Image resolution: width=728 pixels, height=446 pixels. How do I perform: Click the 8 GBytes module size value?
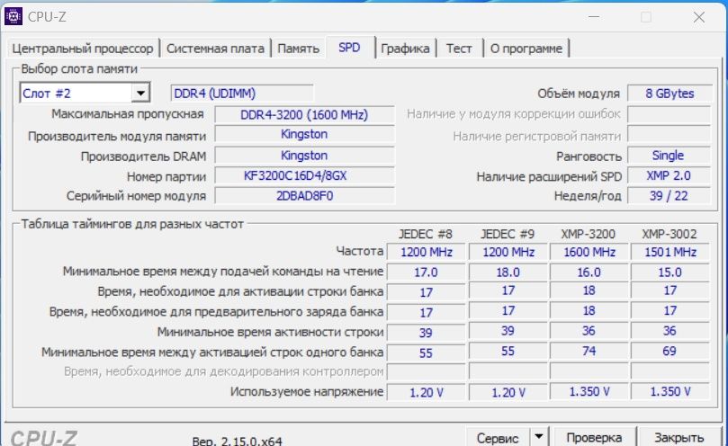[670, 94]
